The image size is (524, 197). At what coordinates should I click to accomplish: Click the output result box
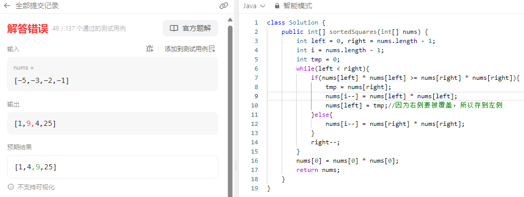(112, 123)
